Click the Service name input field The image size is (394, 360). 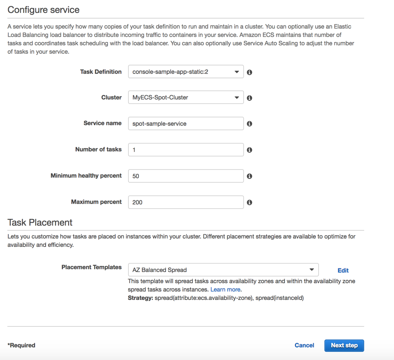click(x=186, y=124)
